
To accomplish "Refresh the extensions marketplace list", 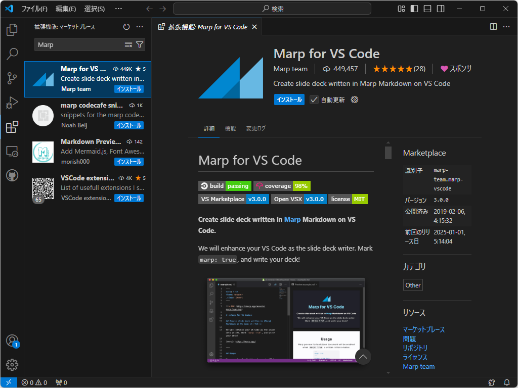I will pyautogui.click(x=126, y=27).
